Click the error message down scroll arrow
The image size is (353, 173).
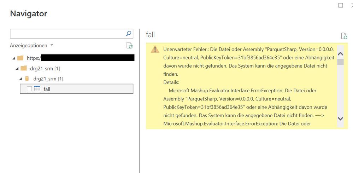pos(340,119)
